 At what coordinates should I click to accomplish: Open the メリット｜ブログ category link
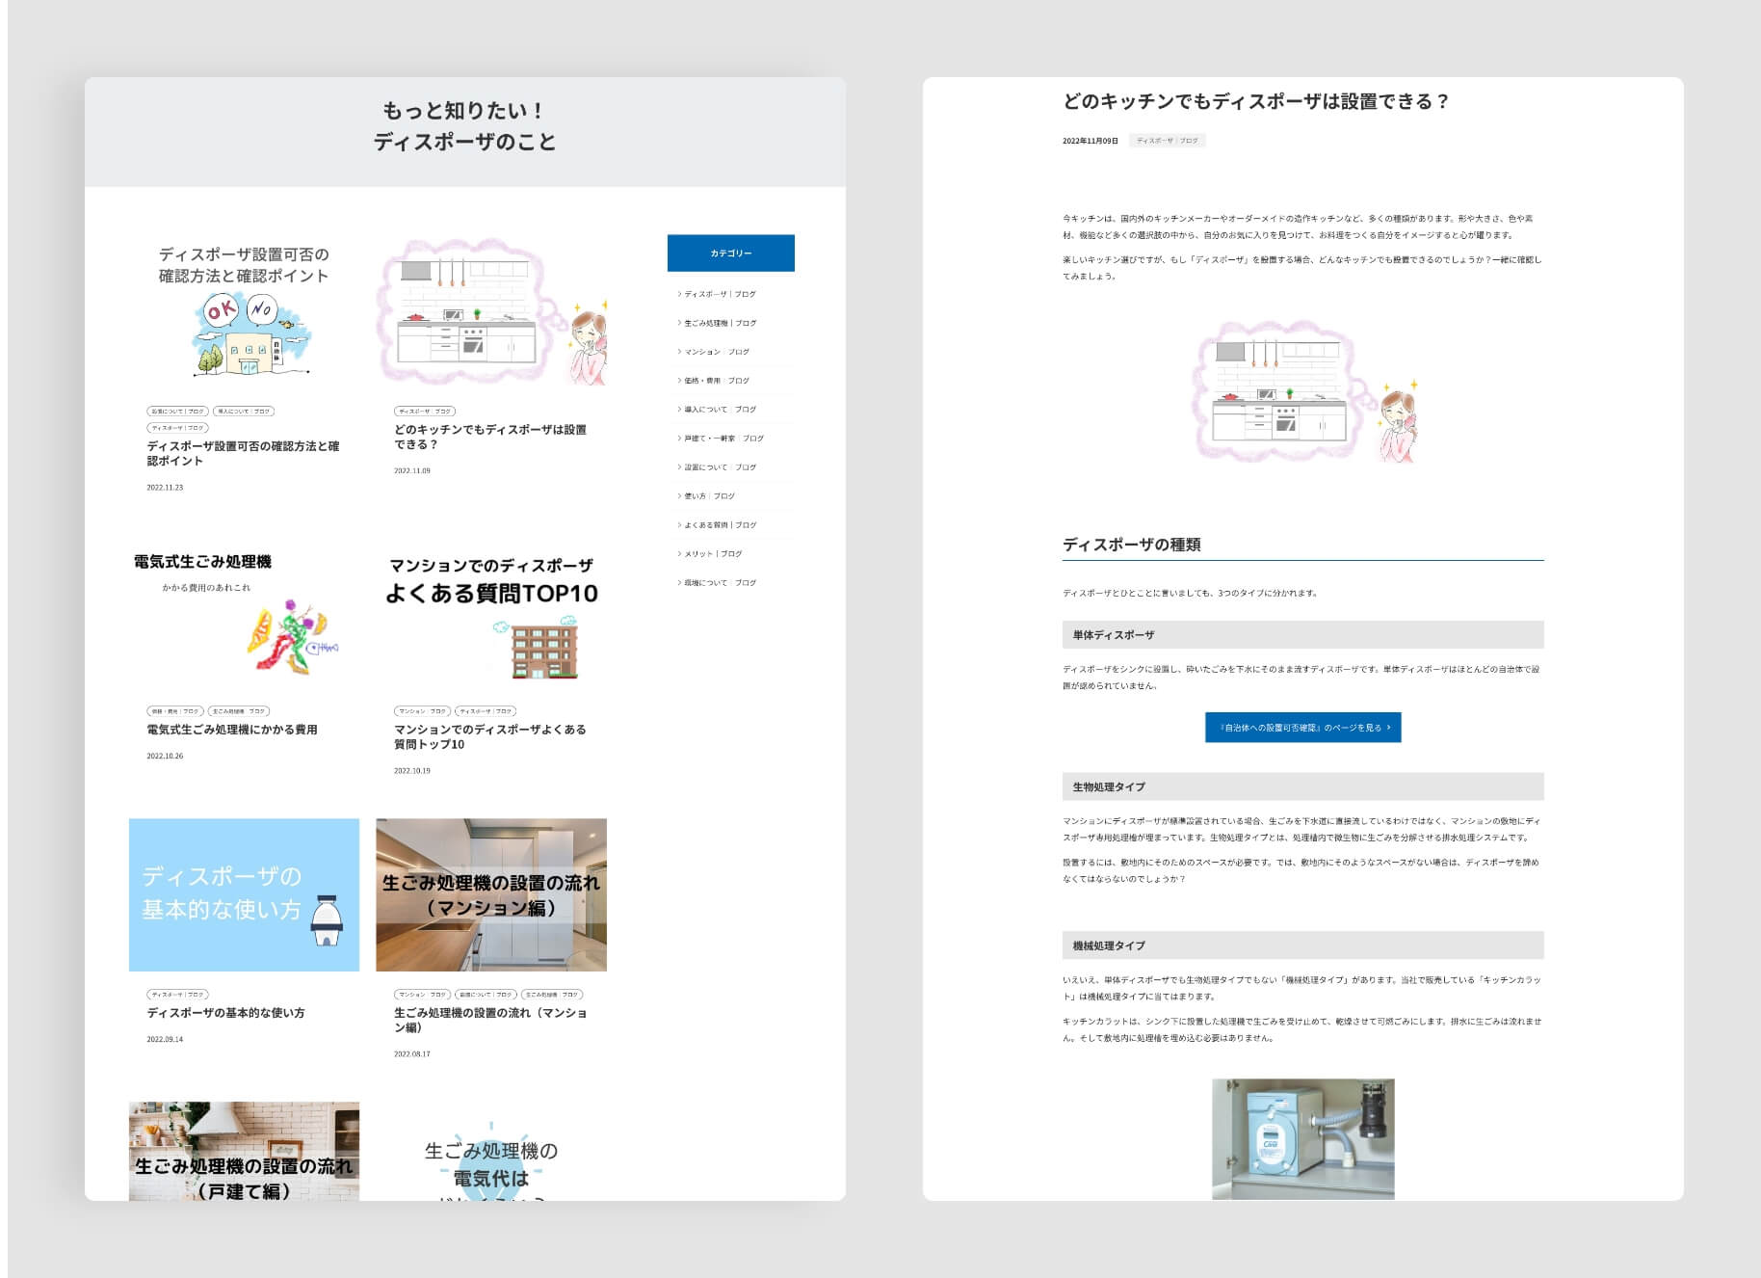point(713,554)
